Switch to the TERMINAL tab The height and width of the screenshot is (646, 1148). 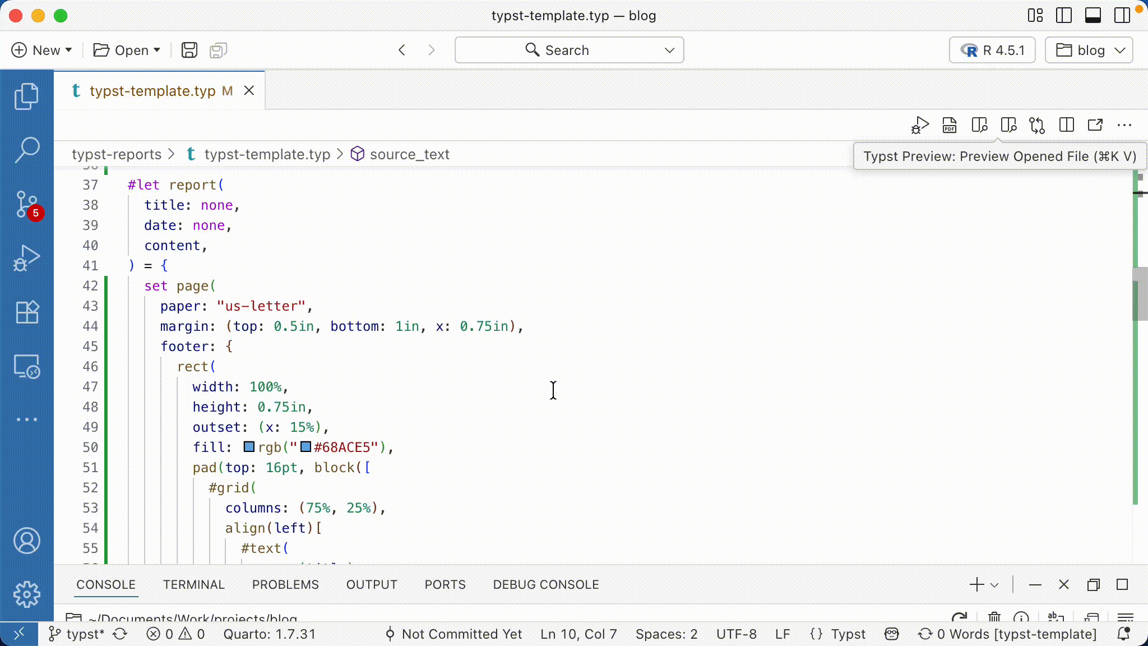click(194, 584)
